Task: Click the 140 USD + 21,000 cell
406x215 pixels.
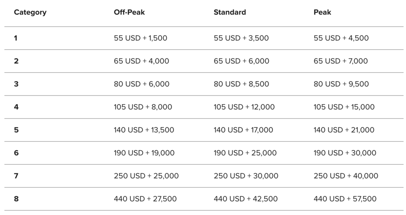Action: tap(344, 130)
